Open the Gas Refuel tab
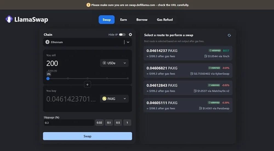Screen dimensions: 274x151 [165, 19]
